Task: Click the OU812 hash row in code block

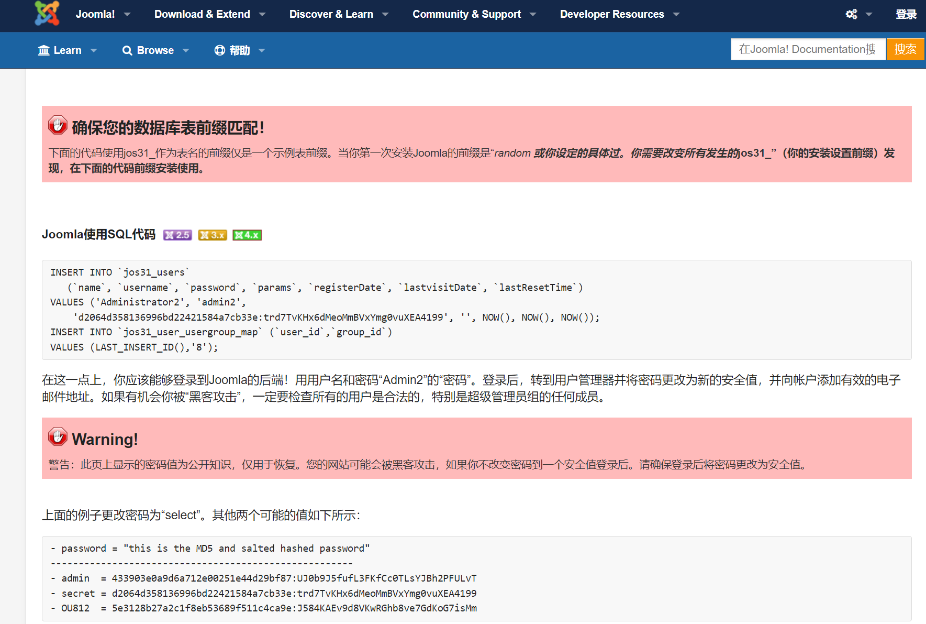Action: (x=264, y=608)
